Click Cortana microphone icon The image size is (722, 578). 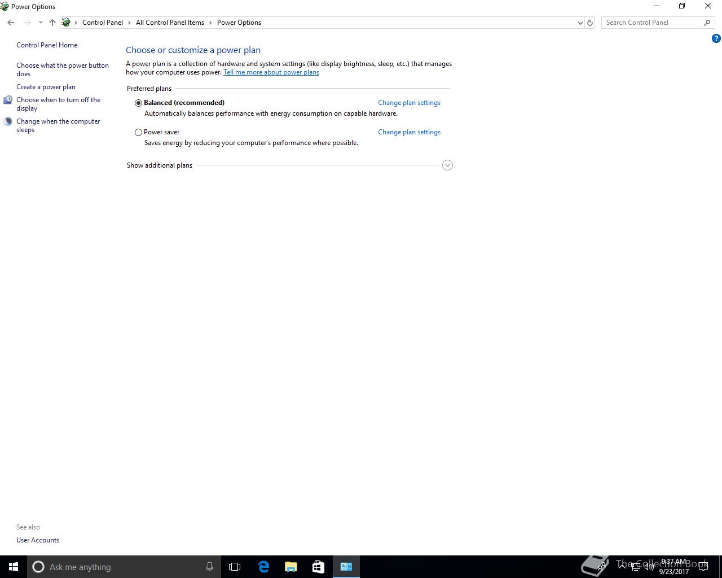coord(209,567)
